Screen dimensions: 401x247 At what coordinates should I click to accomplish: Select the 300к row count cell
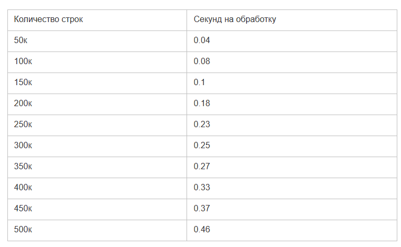coord(23,146)
